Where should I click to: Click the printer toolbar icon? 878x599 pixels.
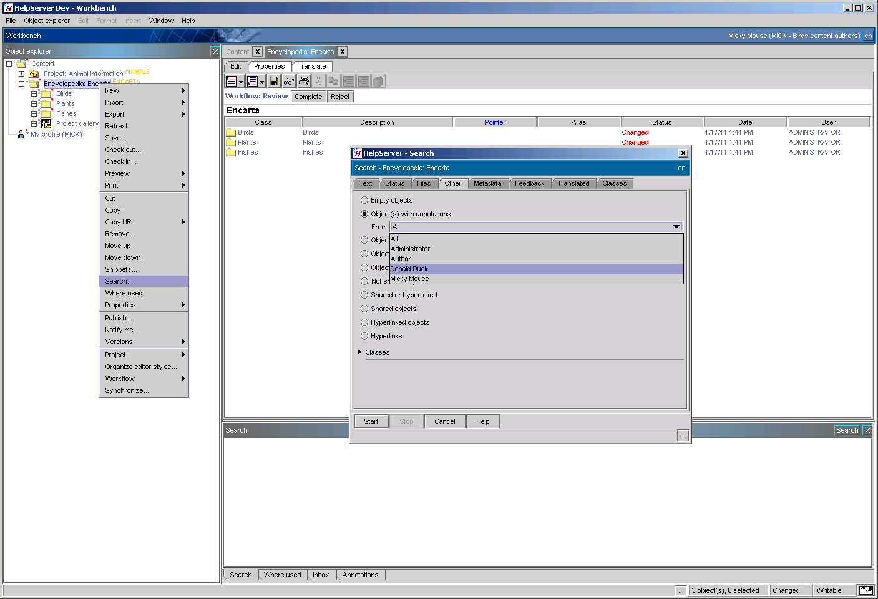coord(304,81)
